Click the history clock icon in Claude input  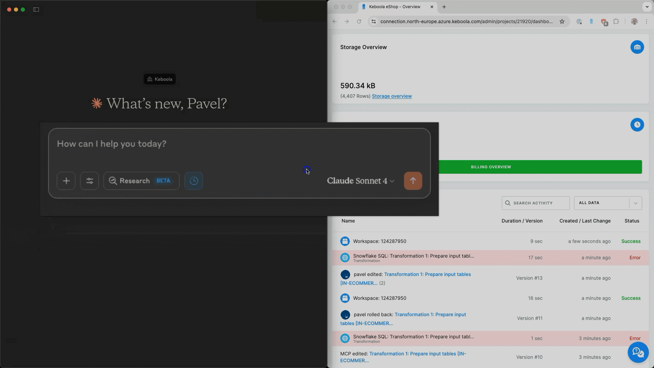(x=193, y=181)
